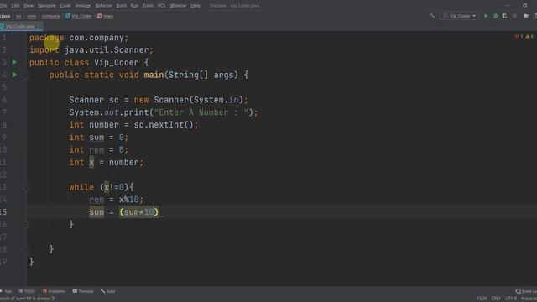This screenshot has width=537, height=302.
Task: Open the Code menu
Action: click(x=65, y=6)
